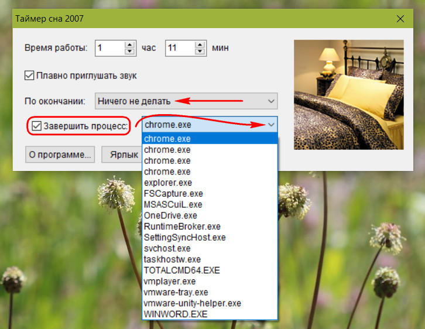Close the Таймер сна 2007 window
Screen dimensions: 425x329
400,19
